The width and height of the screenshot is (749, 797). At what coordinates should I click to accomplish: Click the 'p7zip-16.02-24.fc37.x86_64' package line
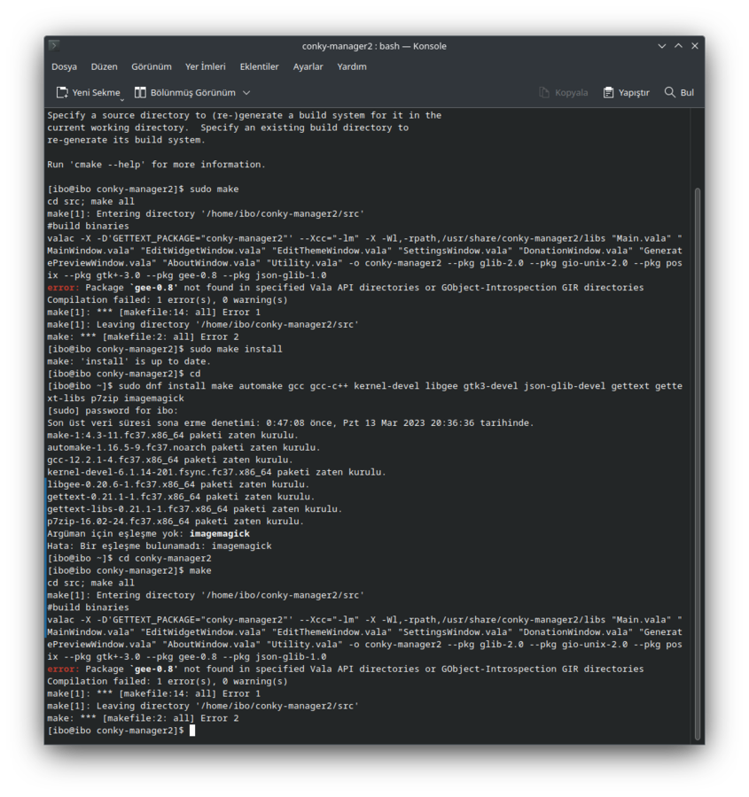coord(176,522)
